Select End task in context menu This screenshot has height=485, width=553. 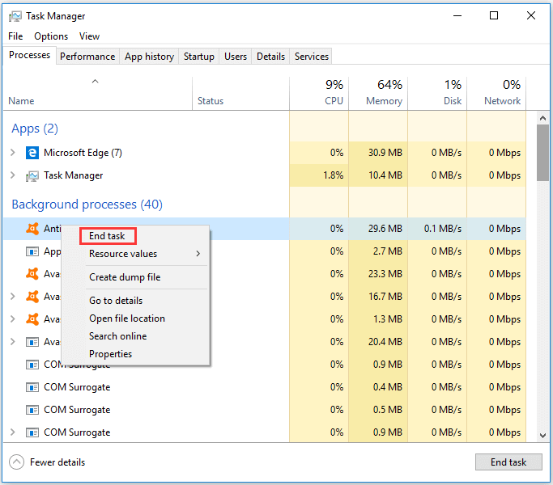108,236
